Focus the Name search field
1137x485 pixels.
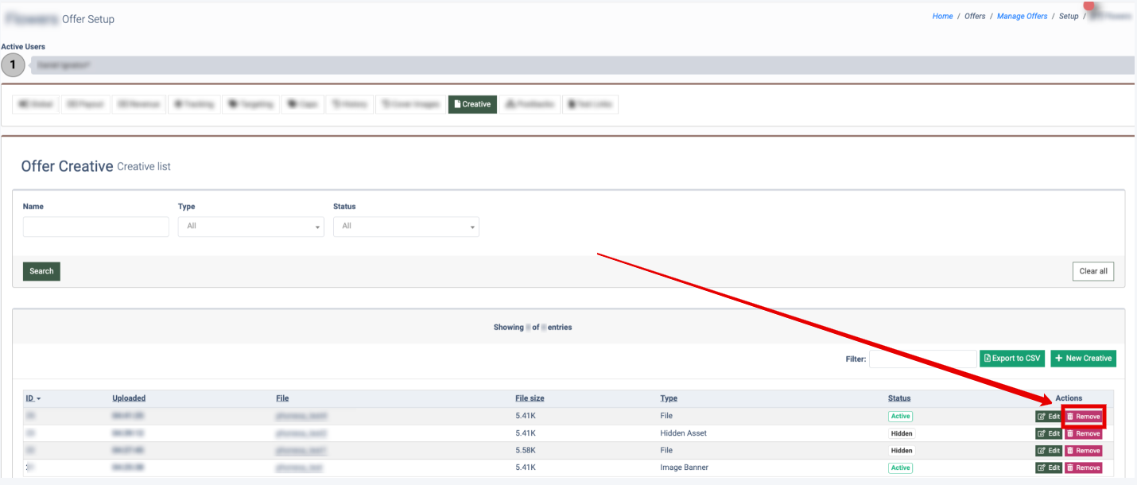pyautogui.click(x=96, y=227)
